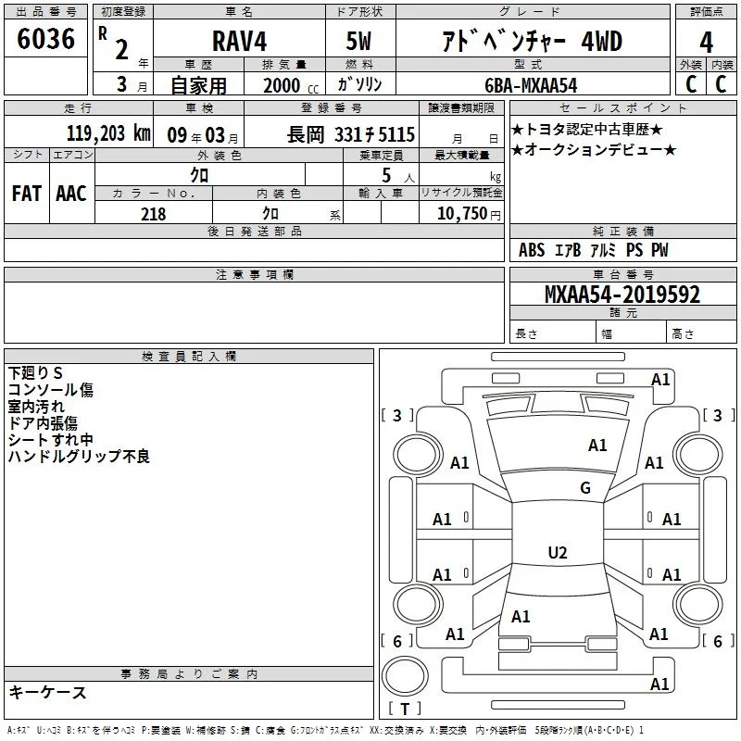Screen dimensions: 741x741
Task: Select the 最大積載量 header
Action: 461,155
